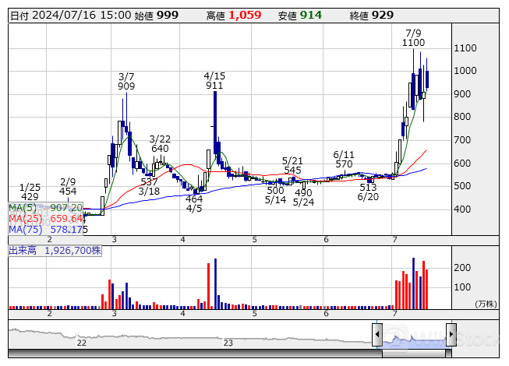The image size is (509, 366).
Task: Click the 4/5 low label at 464
Action: point(194,204)
